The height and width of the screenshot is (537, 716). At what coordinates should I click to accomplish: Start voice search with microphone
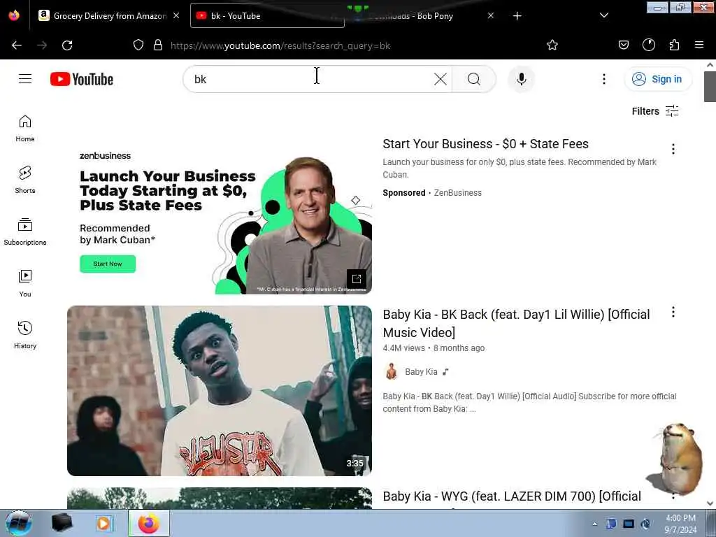point(521,79)
